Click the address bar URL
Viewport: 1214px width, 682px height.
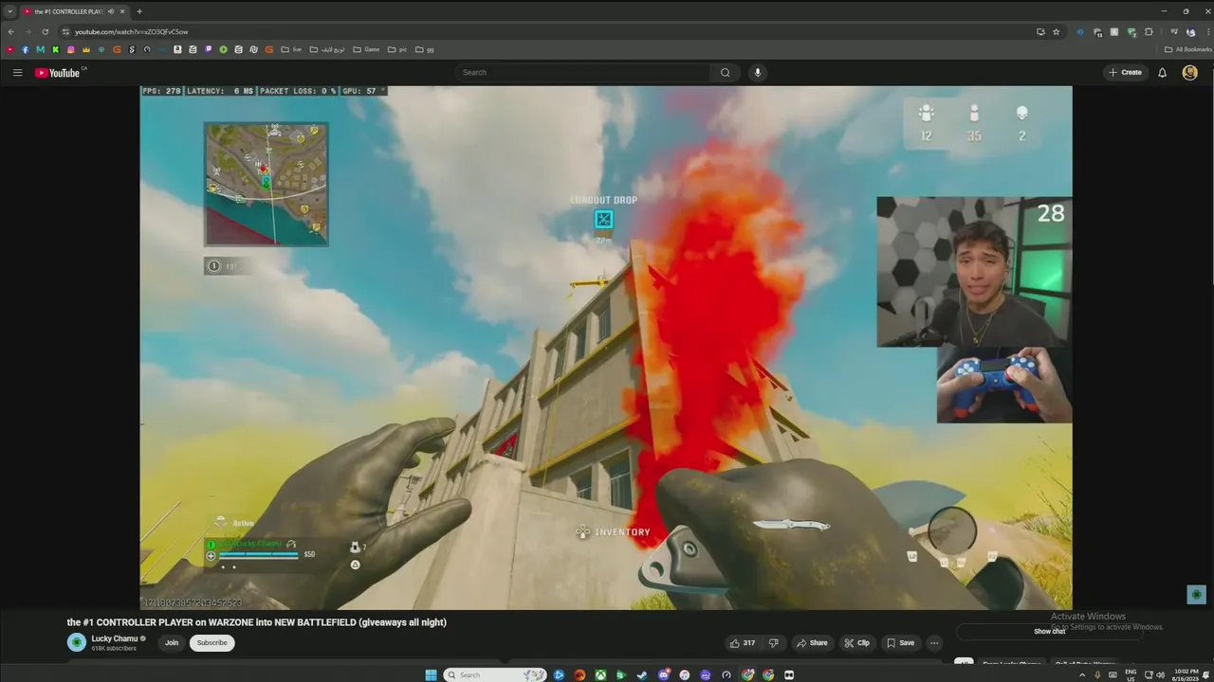[132, 31]
